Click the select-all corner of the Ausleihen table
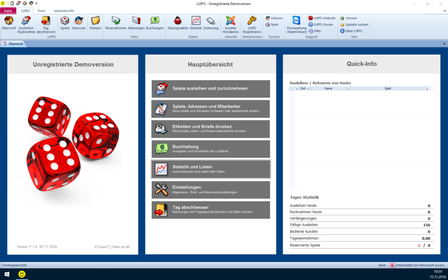 coord(292,89)
